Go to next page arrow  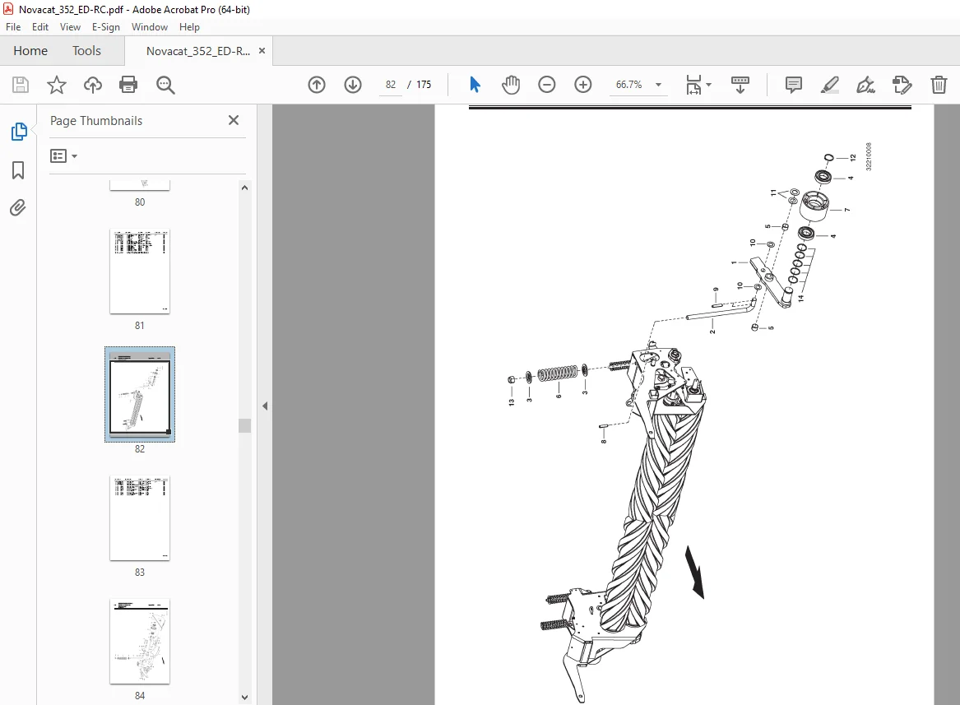click(x=353, y=85)
